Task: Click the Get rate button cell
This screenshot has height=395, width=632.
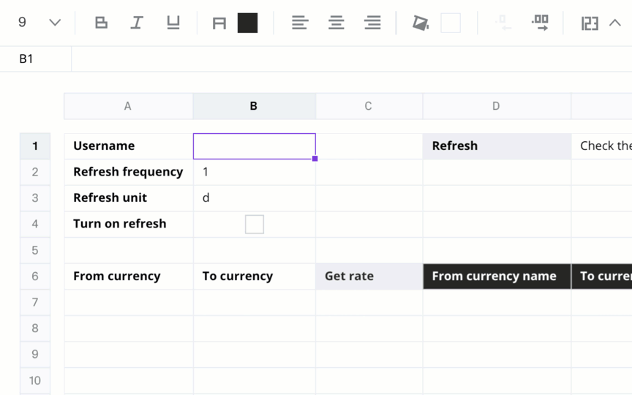Action: (x=369, y=276)
